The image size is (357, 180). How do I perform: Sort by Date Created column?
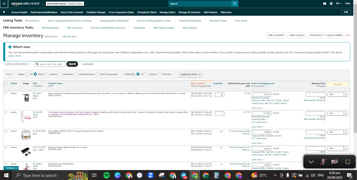(x=198, y=83)
